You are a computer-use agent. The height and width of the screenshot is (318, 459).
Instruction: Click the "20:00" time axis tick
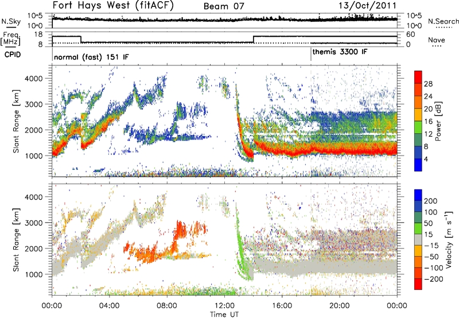[340, 306]
